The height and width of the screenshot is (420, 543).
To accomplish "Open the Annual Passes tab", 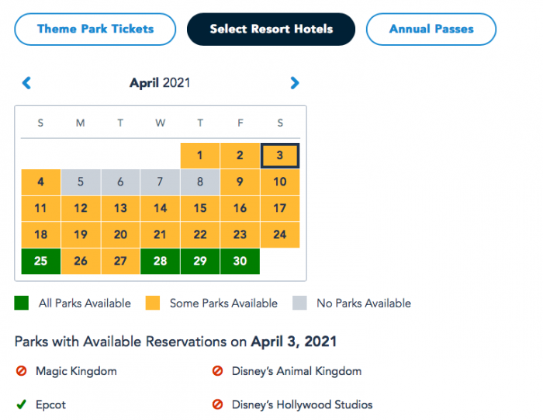I will 431,30.
